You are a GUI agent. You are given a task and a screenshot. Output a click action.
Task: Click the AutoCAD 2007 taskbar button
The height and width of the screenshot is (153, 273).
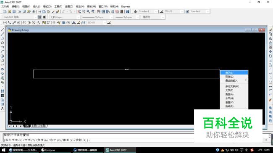pos(120,150)
